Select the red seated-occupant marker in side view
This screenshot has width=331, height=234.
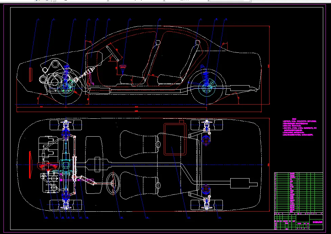point(123,69)
